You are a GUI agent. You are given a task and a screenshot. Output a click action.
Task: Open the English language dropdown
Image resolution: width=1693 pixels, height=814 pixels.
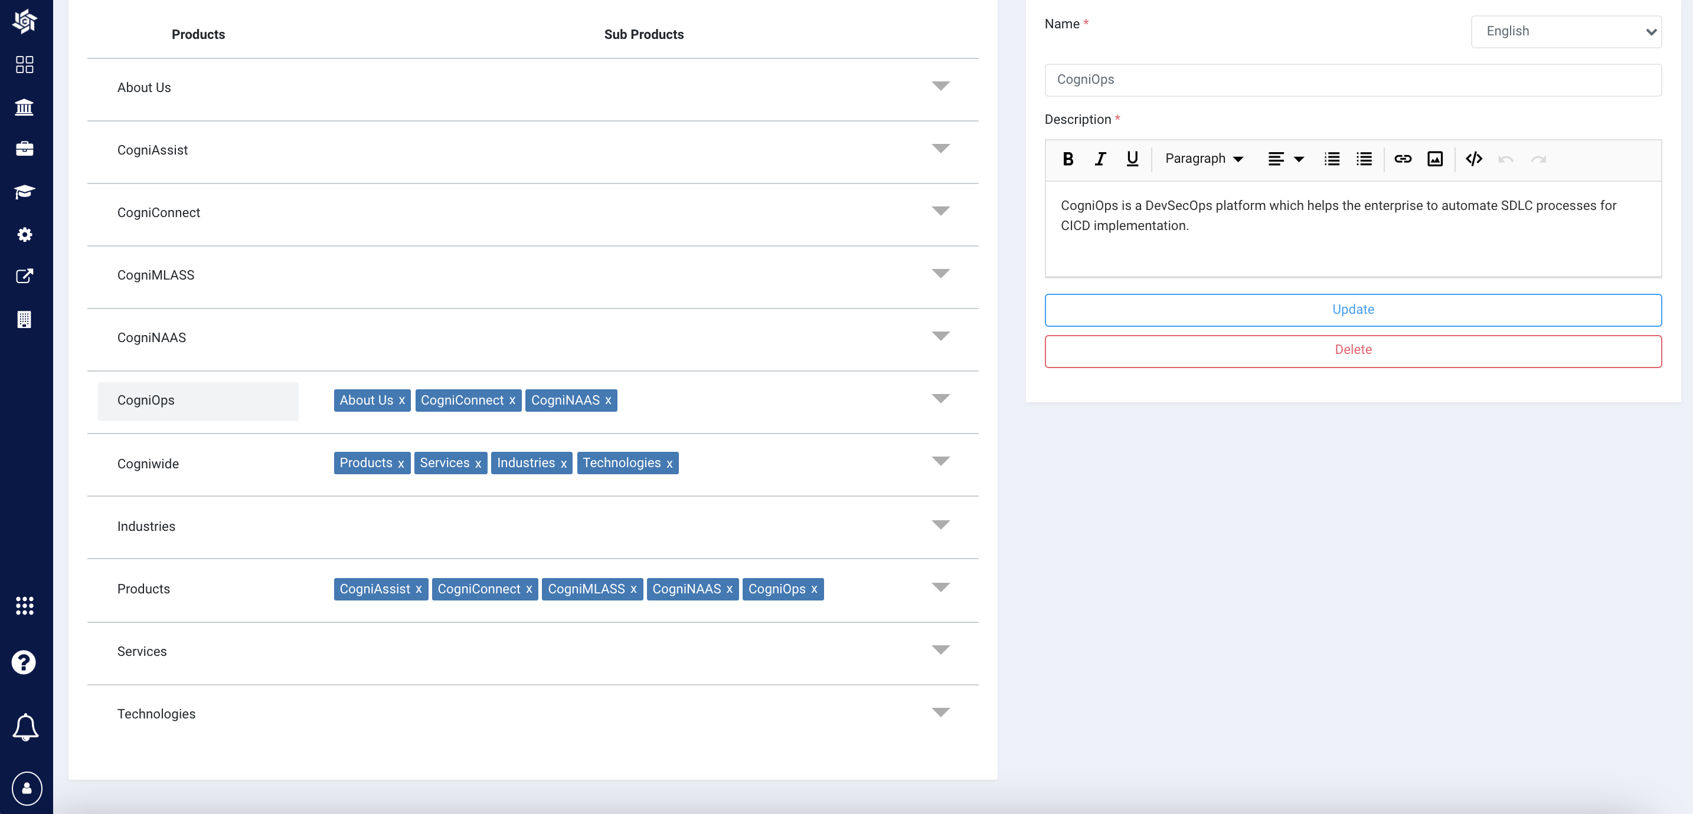(1565, 31)
